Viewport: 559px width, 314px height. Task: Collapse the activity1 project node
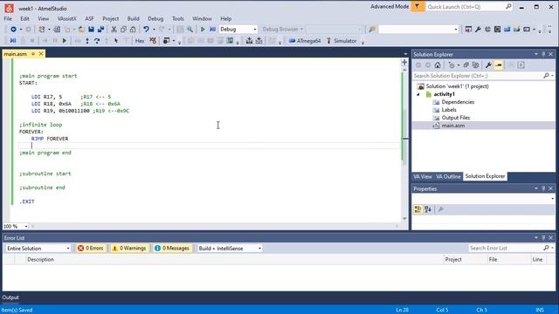click(418, 94)
